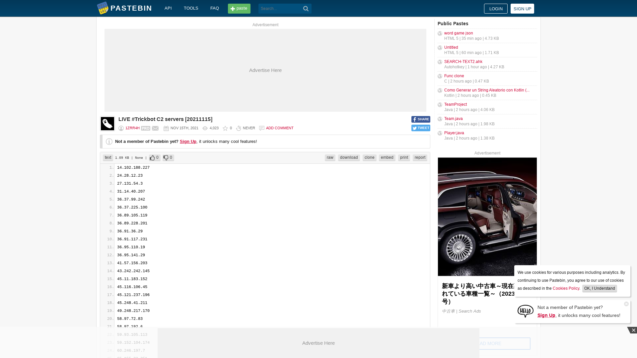The height and width of the screenshot is (358, 637).
Task: Open 'SEARCH-TEXT2.ahk' public paste
Action: click(463, 62)
